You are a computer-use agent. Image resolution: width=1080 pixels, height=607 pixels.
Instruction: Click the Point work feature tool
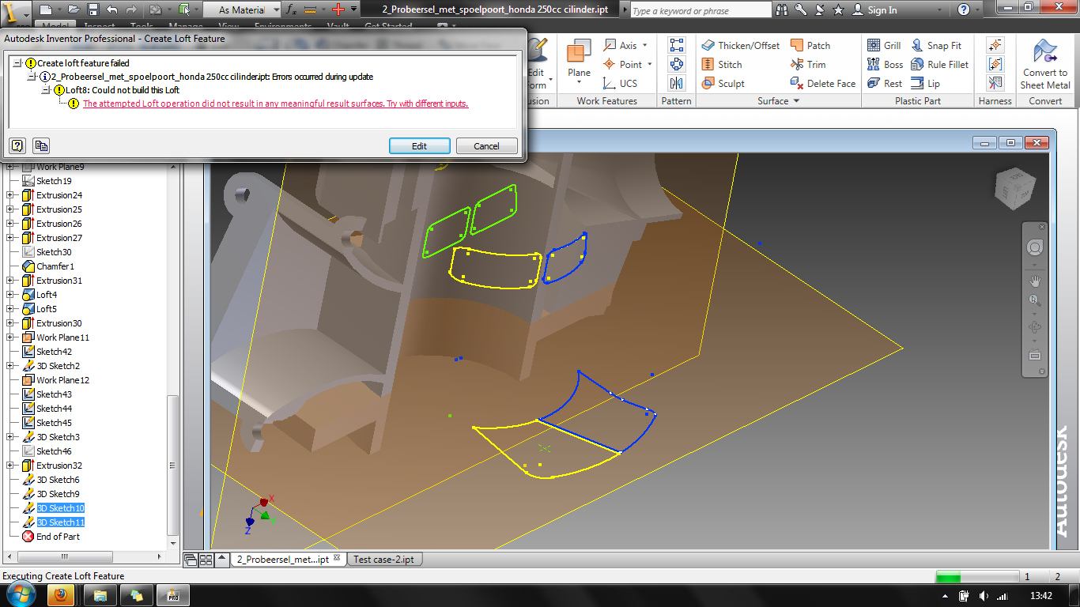tap(622, 64)
